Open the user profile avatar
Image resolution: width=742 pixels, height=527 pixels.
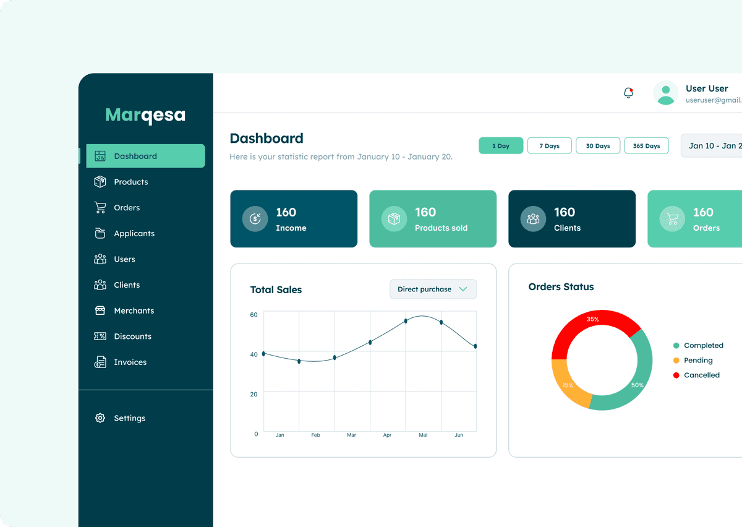pos(665,93)
